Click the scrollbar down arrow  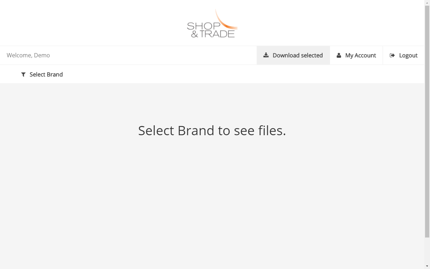click(427, 266)
